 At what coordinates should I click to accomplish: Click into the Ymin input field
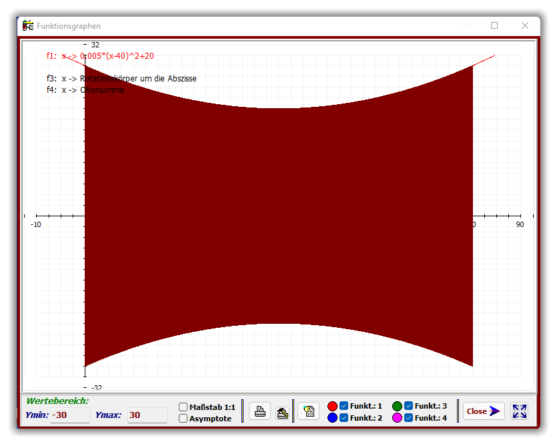[70, 415]
